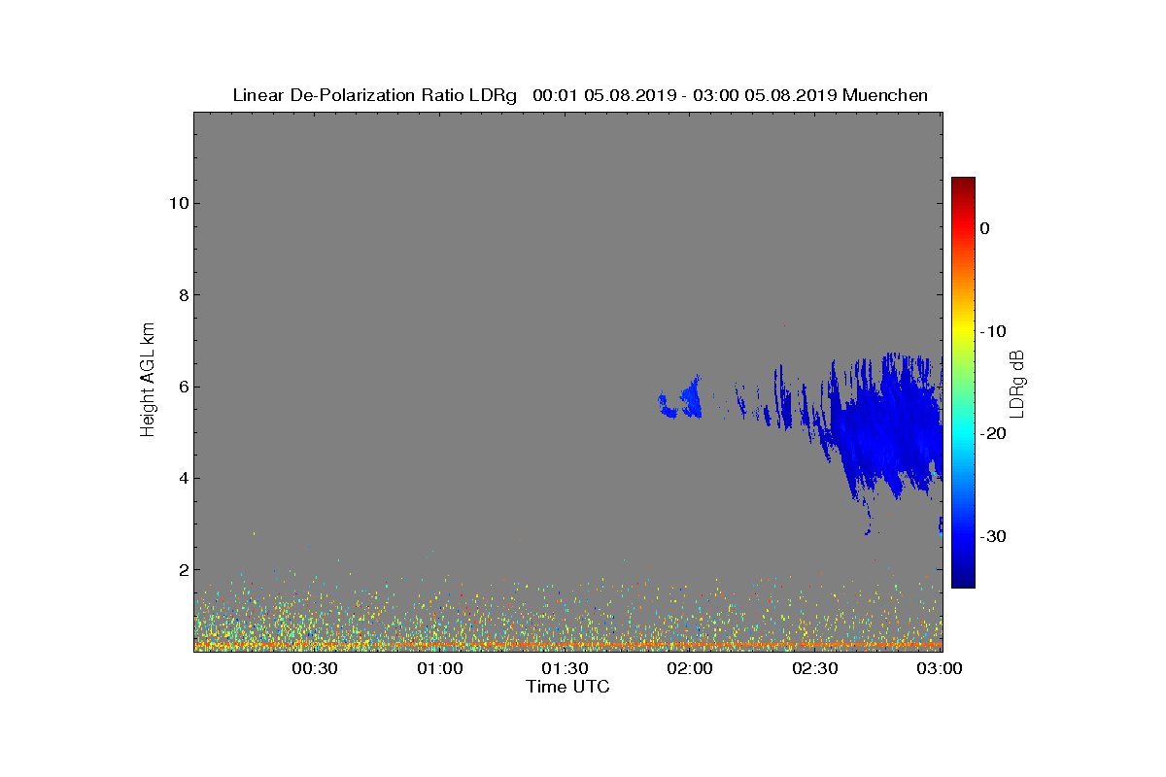Click the 02:00 time tick label

[690, 668]
